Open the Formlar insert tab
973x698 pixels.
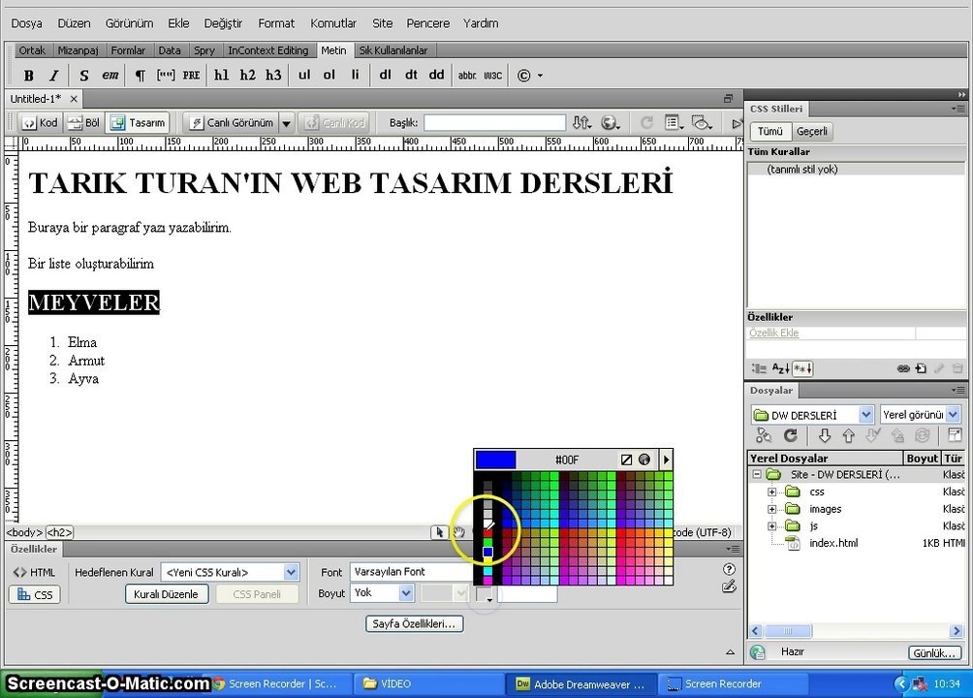(128, 50)
